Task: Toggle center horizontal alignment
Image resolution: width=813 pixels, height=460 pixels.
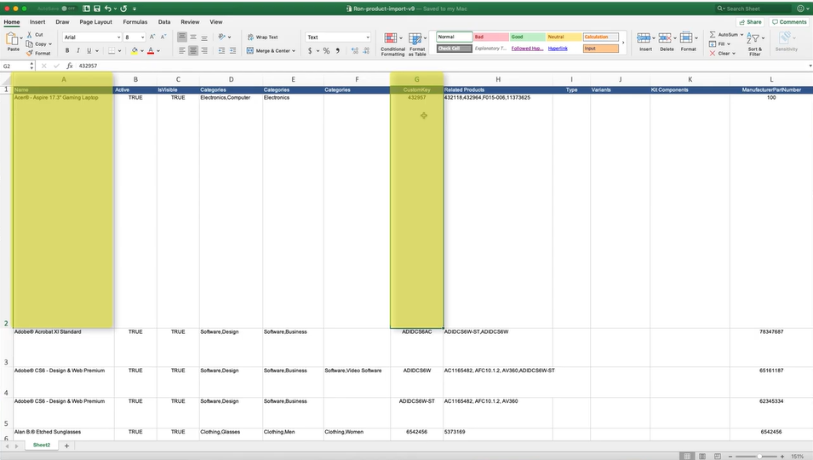Action: (x=193, y=50)
